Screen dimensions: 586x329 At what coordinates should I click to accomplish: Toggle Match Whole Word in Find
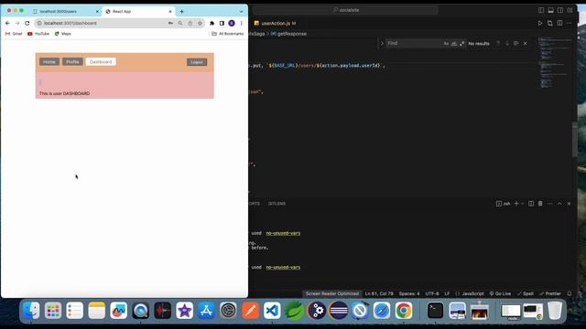pos(454,44)
